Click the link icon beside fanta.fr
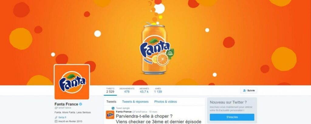Viewport: 311px width, 124px height. pos(56,117)
